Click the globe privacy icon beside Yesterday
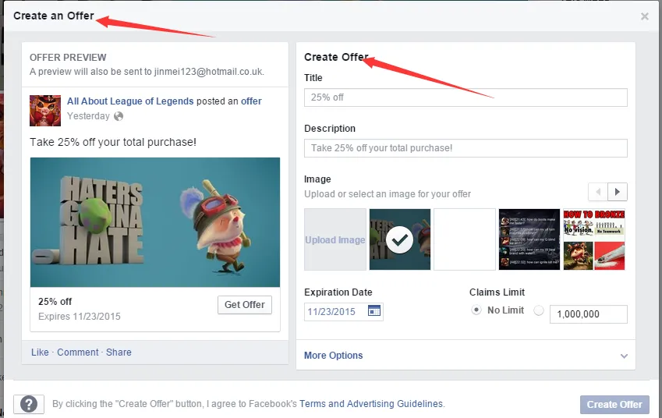Viewport: 662px width, 418px height. (x=119, y=116)
